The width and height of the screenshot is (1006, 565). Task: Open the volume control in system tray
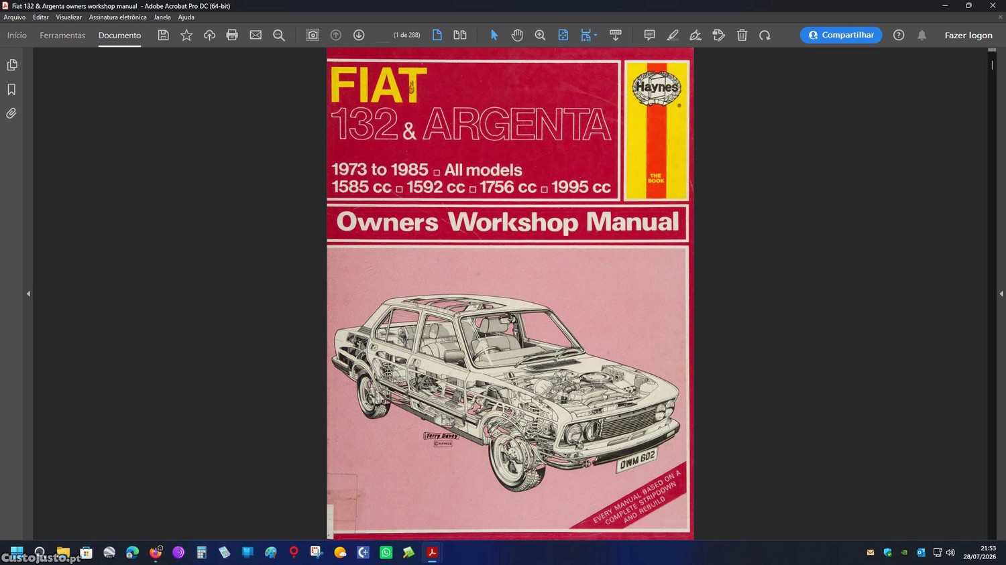tap(950, 552)
